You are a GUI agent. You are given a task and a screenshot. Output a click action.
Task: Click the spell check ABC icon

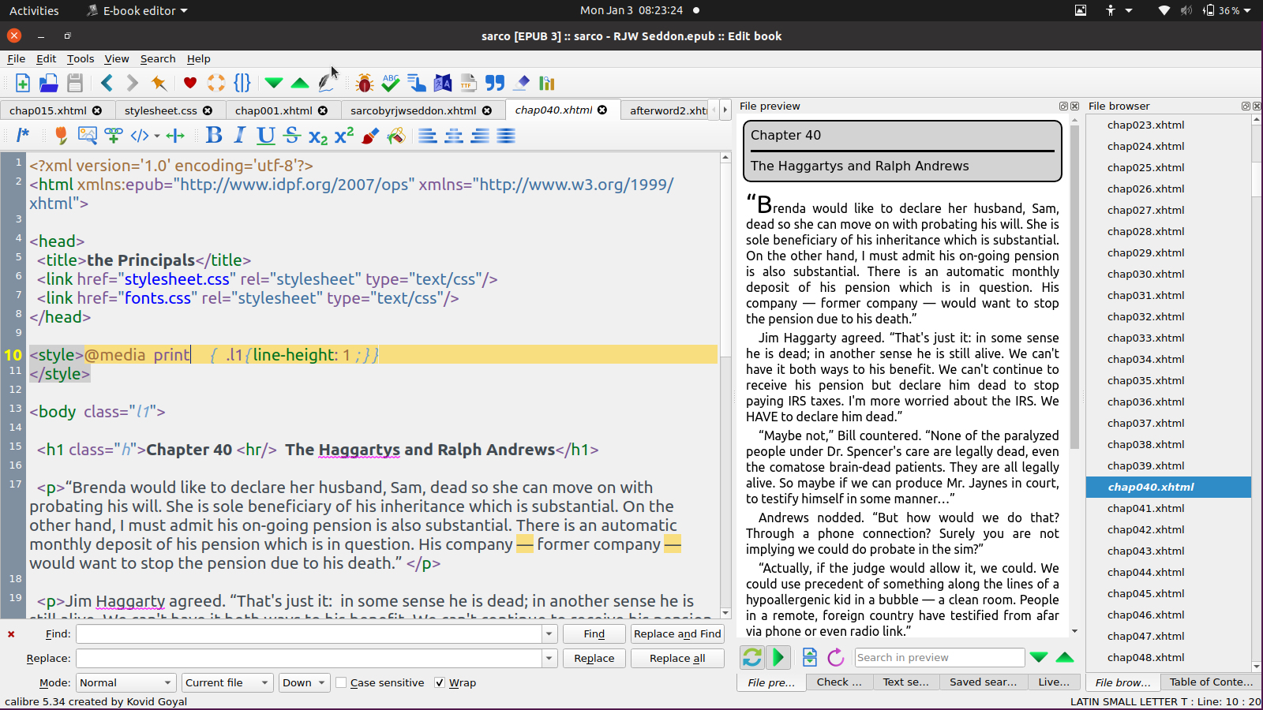[390, 83]
